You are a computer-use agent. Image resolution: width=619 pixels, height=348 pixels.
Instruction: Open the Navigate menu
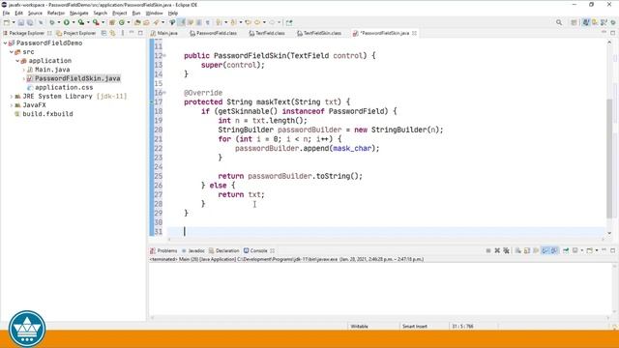click(x=79, y=13)
